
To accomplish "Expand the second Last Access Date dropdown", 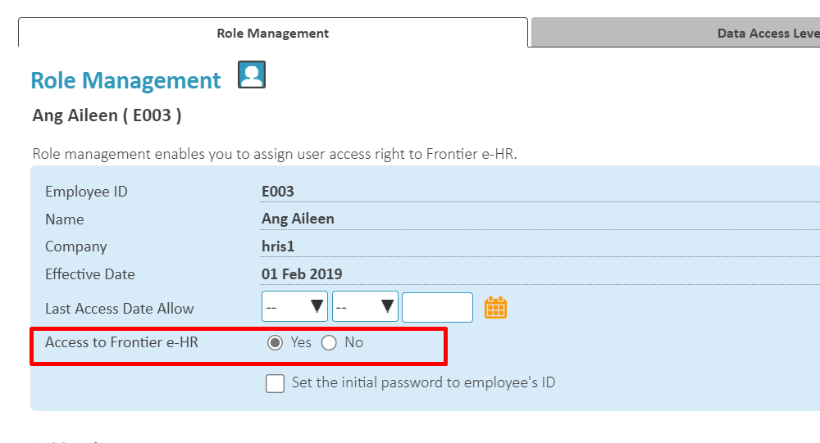I will click(x=365, y=307).
